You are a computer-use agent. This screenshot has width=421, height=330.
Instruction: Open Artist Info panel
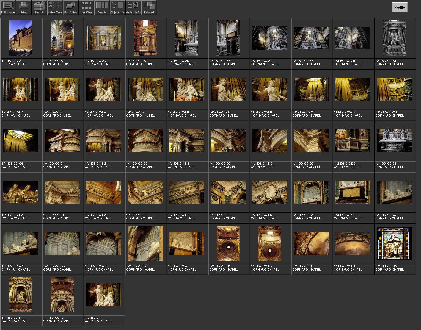(x=133, y=8)
